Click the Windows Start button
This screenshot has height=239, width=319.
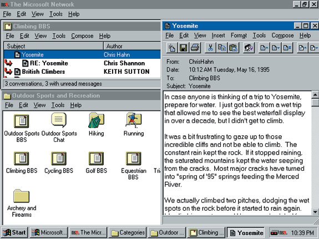coord(14,232)
